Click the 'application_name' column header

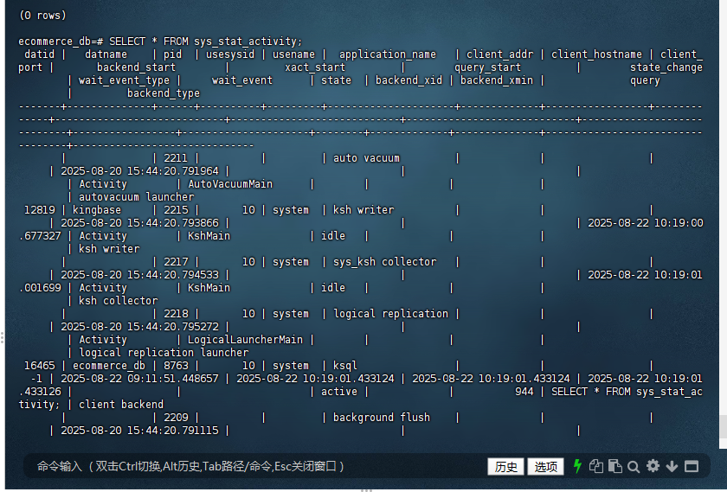click(x=388, y=54)
